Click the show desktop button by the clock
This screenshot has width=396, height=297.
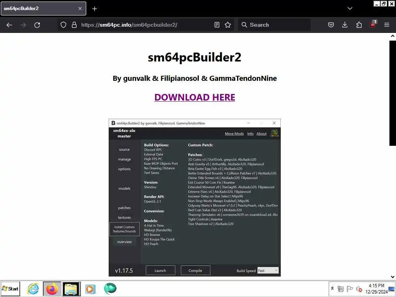[x=392, y=288]
